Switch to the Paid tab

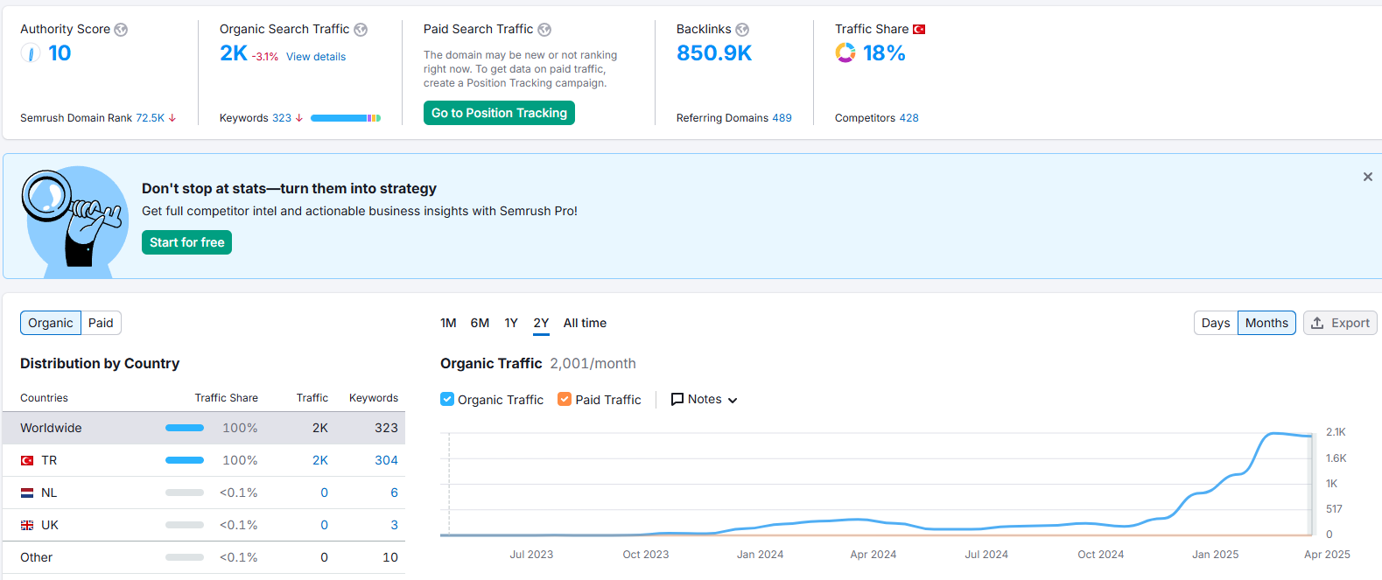coord(101,323)
